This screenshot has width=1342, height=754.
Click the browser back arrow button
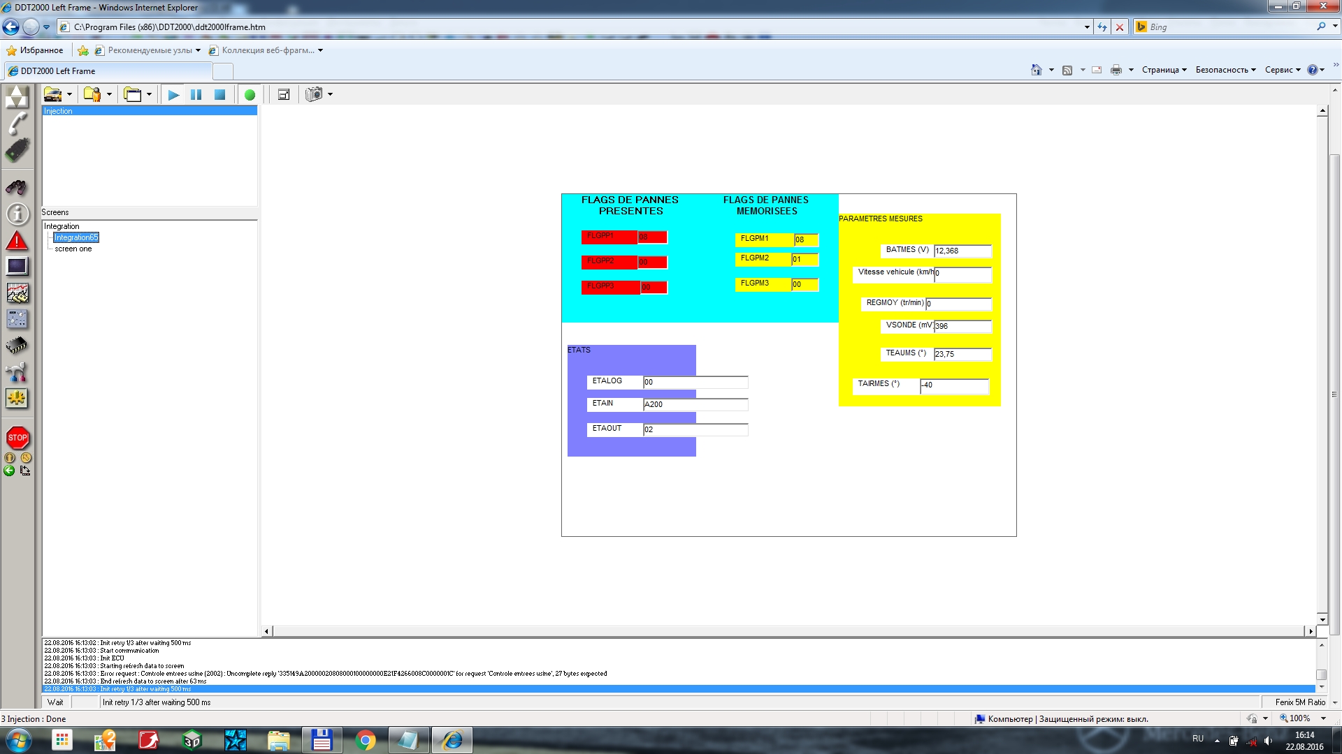click(10, 27)
